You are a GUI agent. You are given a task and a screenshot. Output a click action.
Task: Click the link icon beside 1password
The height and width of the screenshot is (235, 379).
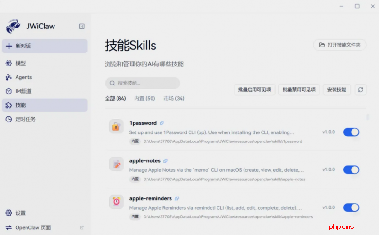click(x=162, y=123)
